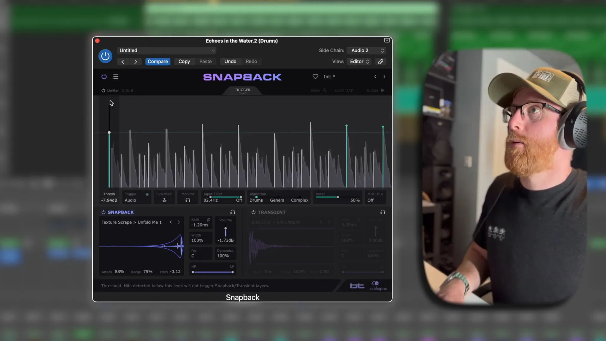
Task: Toggle the Monitor headphones icon
Action: [x=188, y=200]
